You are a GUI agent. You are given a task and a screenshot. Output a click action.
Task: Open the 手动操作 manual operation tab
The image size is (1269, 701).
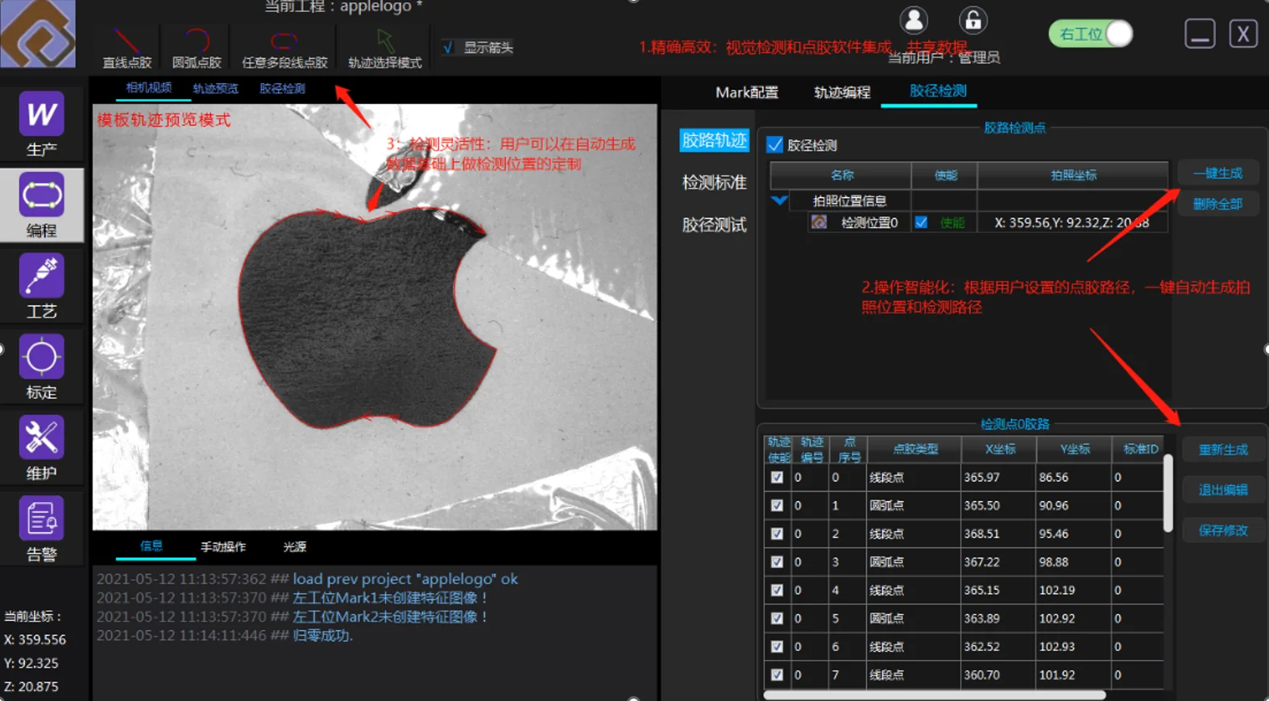pyautogui.click(x=223, y=546)
